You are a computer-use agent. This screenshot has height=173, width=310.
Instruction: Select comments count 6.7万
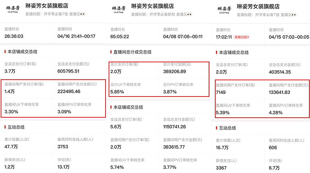(x=274, y=168)
